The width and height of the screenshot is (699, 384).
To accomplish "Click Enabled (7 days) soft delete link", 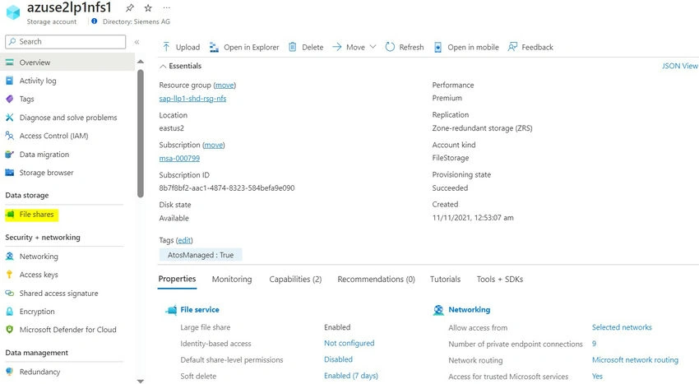I will pos(351,376).
